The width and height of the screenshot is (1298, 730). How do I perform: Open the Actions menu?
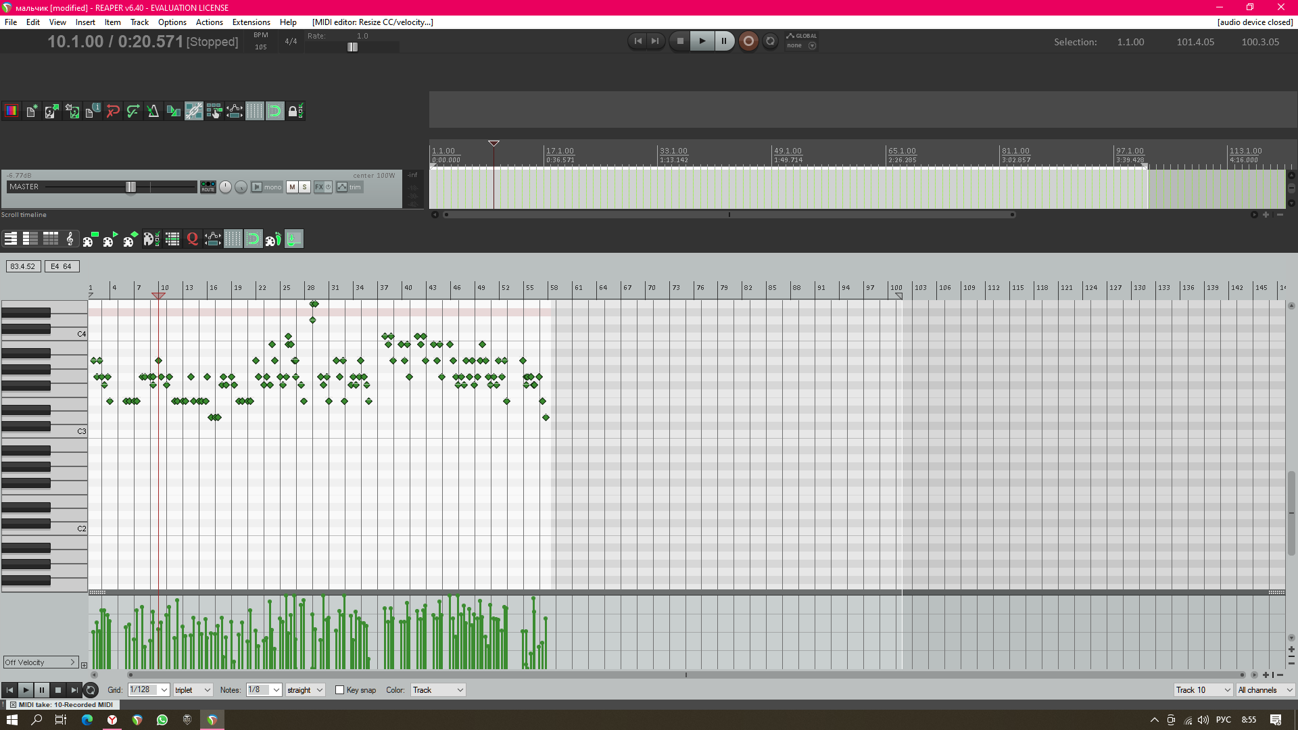pos(209,22)
